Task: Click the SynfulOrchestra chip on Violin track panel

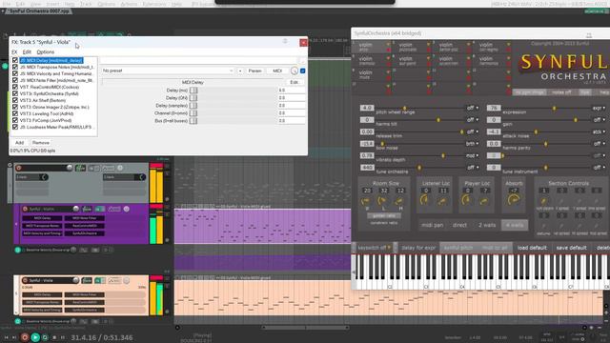Action: [85, 233]
